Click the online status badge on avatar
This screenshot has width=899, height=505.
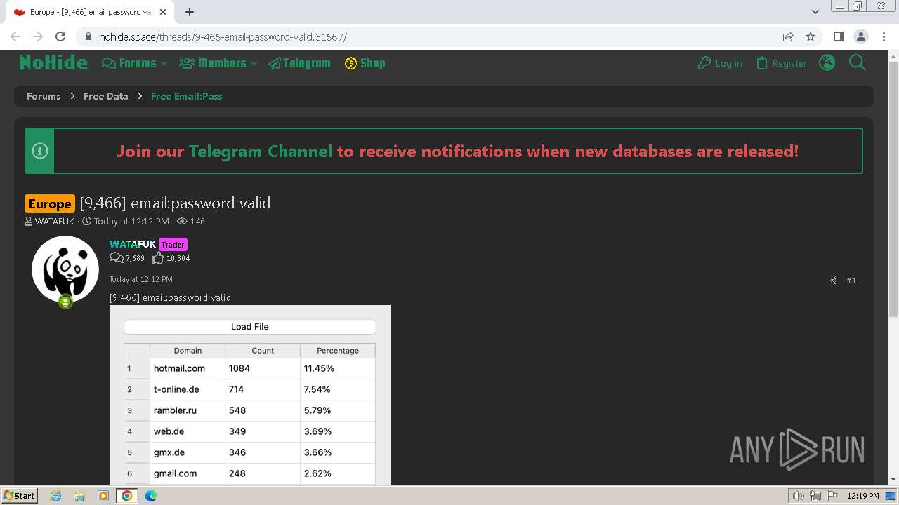point(65,302)
